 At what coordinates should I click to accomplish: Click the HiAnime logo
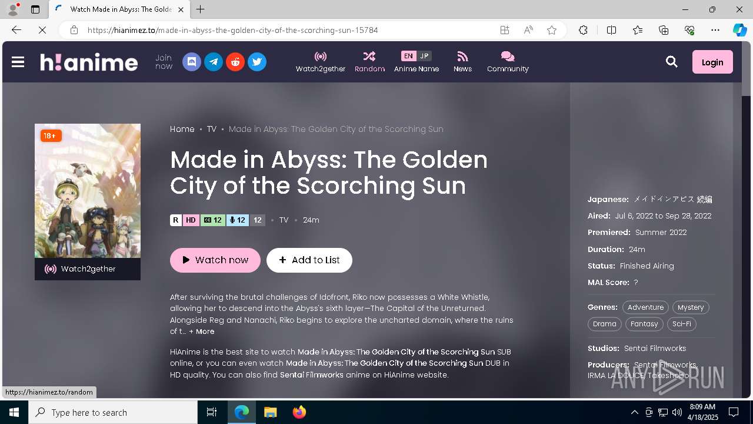click(x=89, y=62)
